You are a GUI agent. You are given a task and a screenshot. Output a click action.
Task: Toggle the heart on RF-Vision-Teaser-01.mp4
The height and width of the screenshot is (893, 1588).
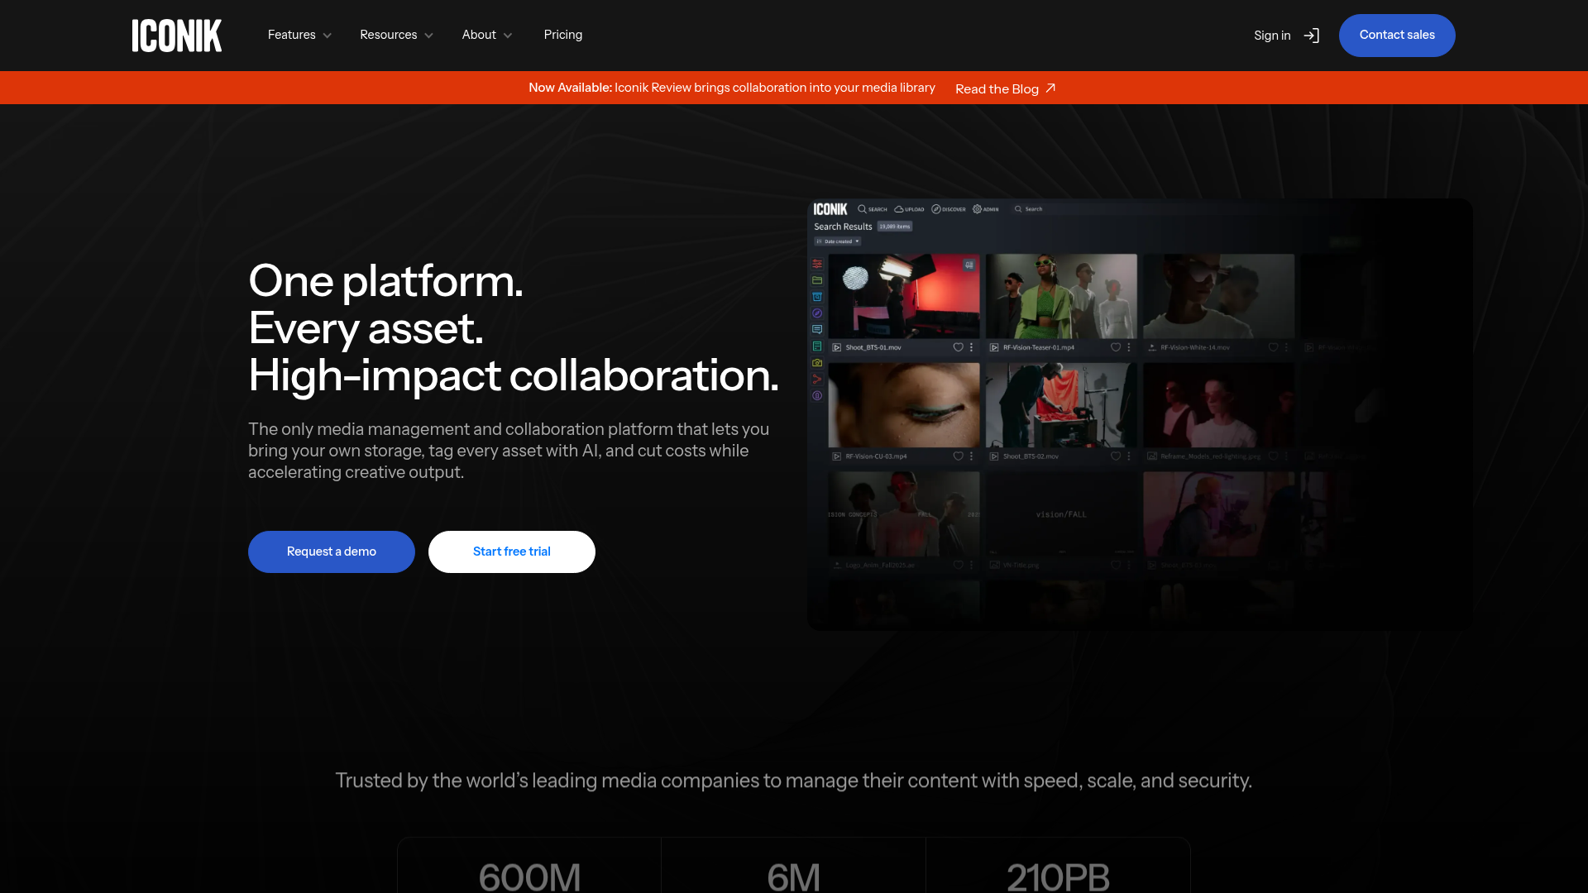1115,348
